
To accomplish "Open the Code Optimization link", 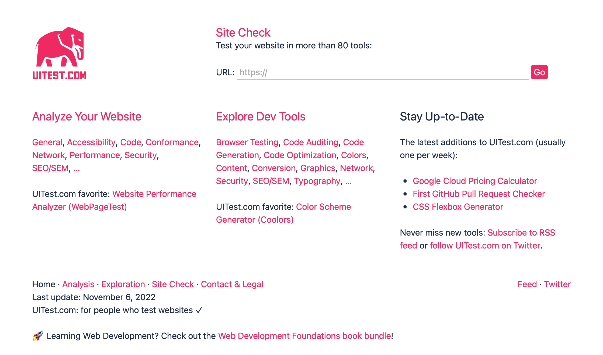I will pyautogui.click(x=300, y=155).
